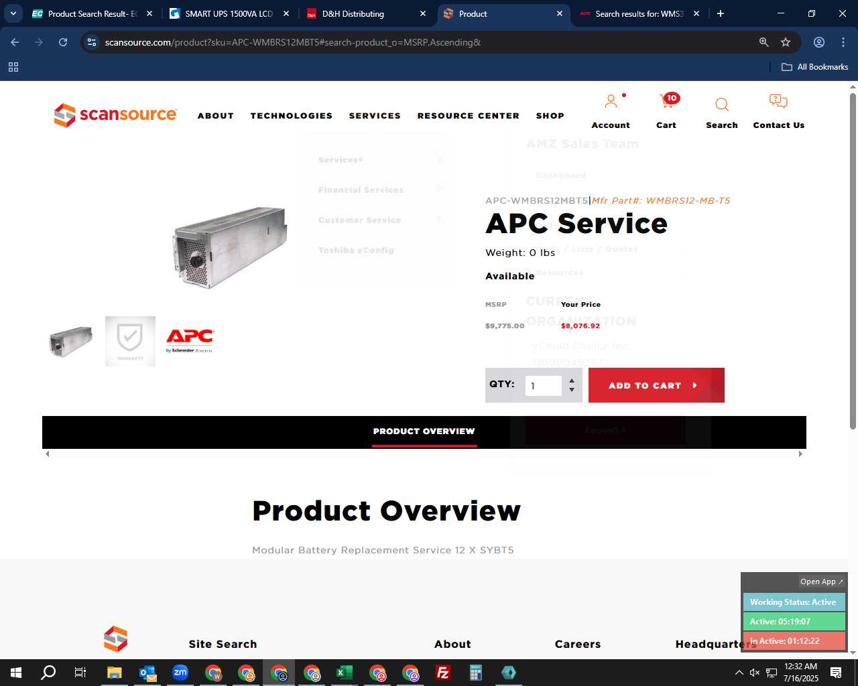This screenshot has height=686, width=858.
Task: Bookmark this page with the star icon
Action: (x=786, y=42)
